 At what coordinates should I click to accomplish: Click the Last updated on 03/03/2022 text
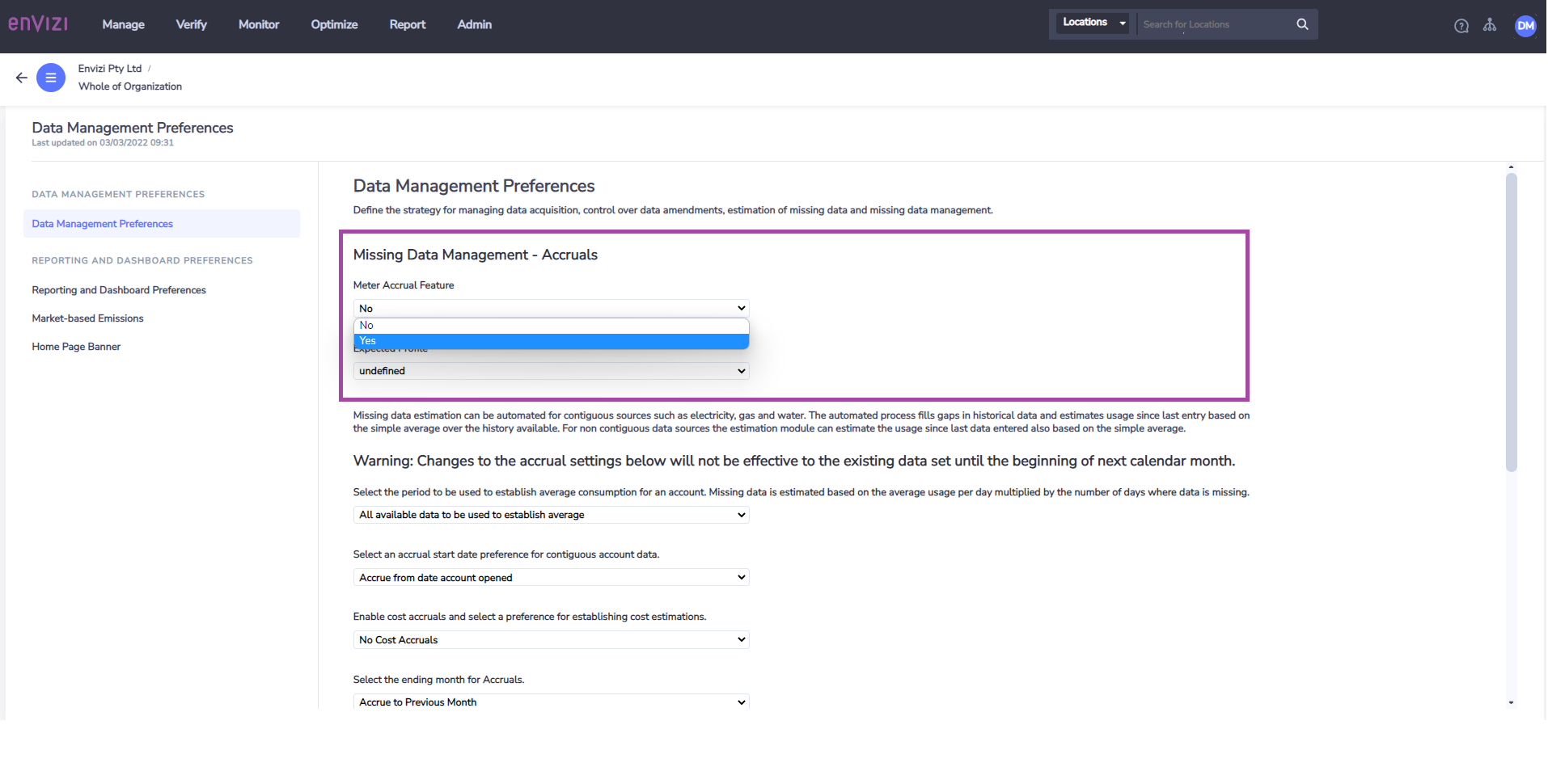103,143
